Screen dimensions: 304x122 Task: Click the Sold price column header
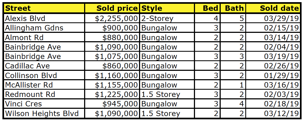click(112, 8)
